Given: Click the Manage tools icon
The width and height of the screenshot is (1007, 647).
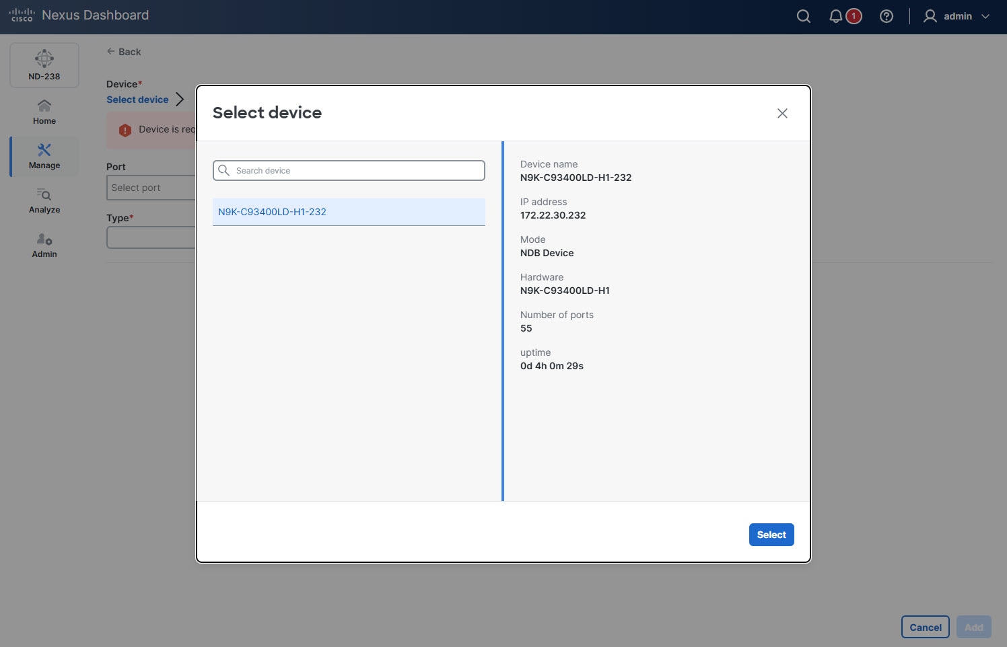Looking at the screenshot, I should (x=44, y=149).
